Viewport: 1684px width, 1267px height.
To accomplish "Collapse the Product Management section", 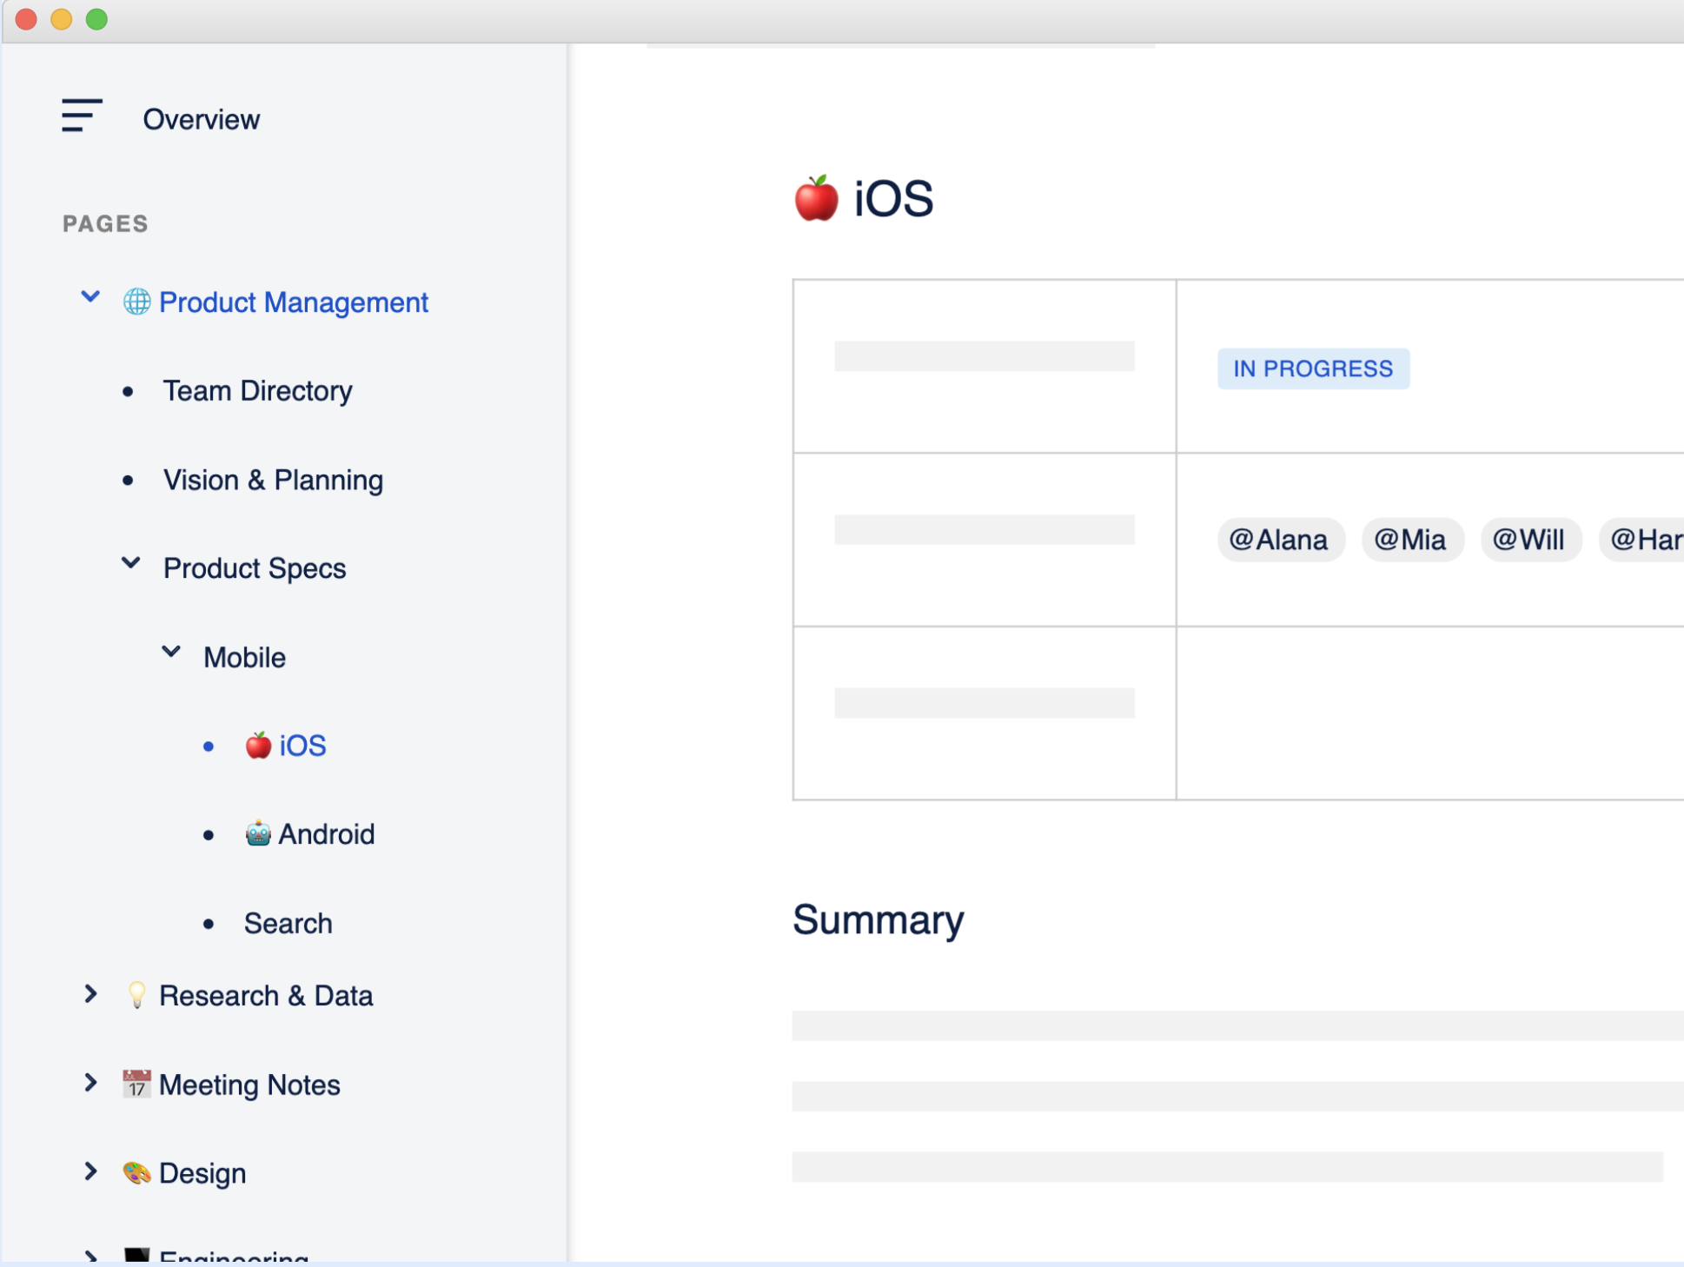I will [x=90, y=296].
